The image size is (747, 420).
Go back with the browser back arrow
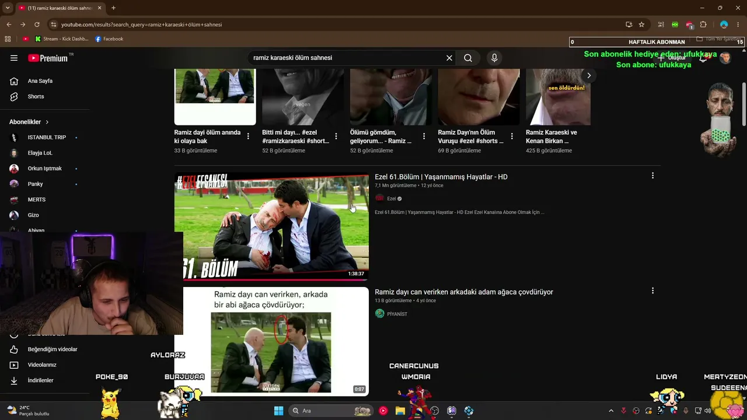9,24
